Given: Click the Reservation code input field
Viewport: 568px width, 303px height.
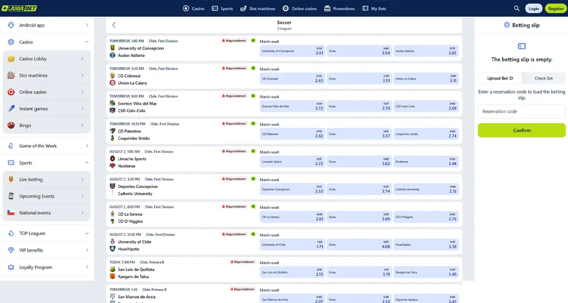Looking at the screenshot, I should click(521, 111).
